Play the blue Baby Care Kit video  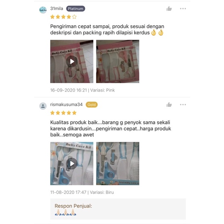pos(72,163)
